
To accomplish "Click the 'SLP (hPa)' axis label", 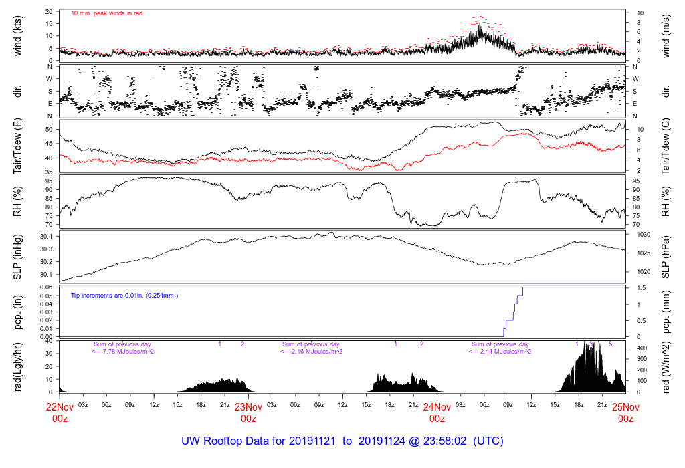I will pyautogui.click(x=666, y=257).
